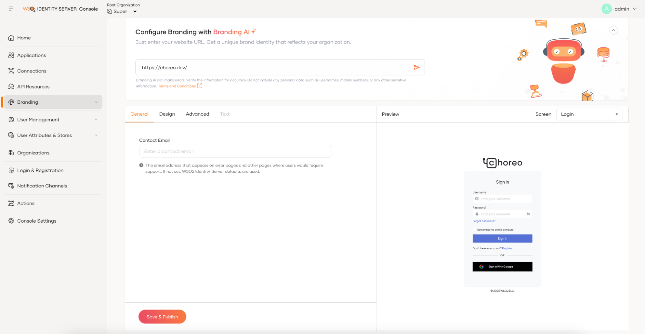Viewport: 645px width, 334px height.
Task: Switch to the Design tab
Action: (x=167, y=114)
